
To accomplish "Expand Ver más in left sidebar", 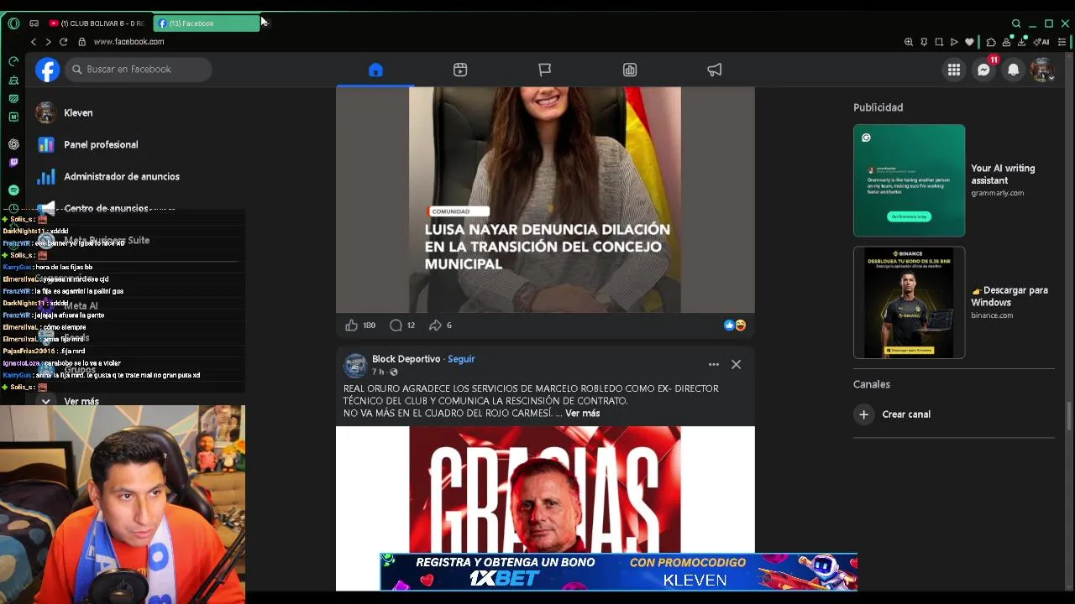I will pyautogui.click(x=81, y=401).
